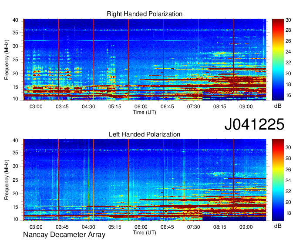This screenshot has height=240, width=296.
Task: Click the 09:00 tick on the left-handed plot
Action: (246, 227)
